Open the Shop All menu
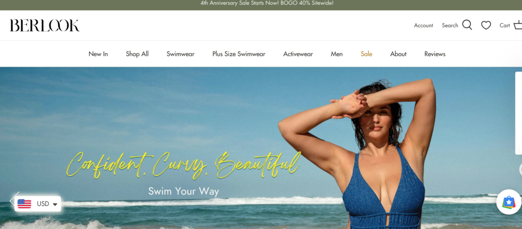Viewport: 522px width, 229px height. tap(137, 54)
